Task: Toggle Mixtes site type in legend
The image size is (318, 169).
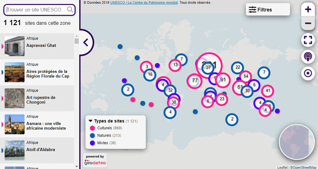Action: click(103, 143)
